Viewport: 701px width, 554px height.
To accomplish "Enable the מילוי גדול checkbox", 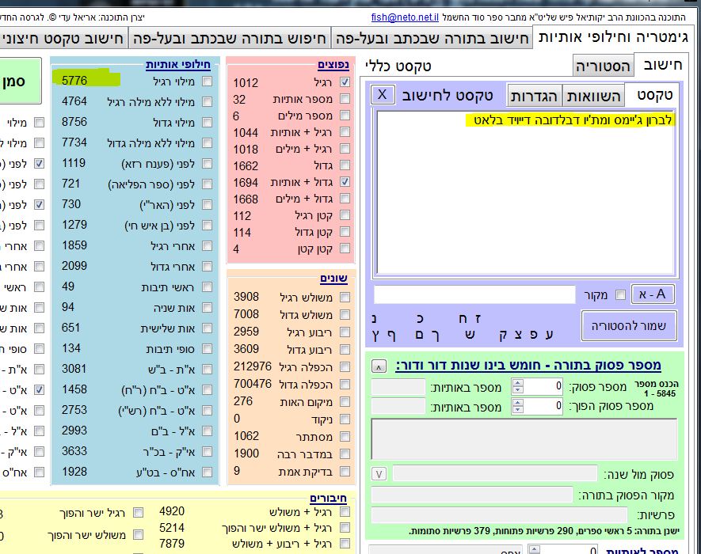I will (207, 123).
